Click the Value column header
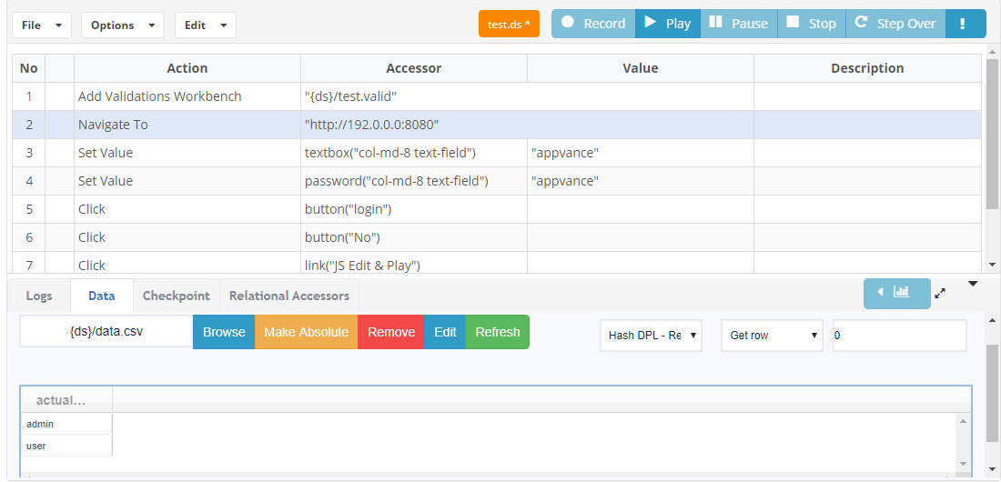This screenshot has height=482, width=1001. (x=641, y=68)
